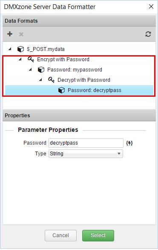Click the key icon for Decrypt with Password

pyautogui.click(x=51, y=80)
